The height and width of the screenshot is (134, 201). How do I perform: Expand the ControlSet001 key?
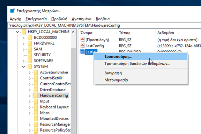tap(30, 78)
